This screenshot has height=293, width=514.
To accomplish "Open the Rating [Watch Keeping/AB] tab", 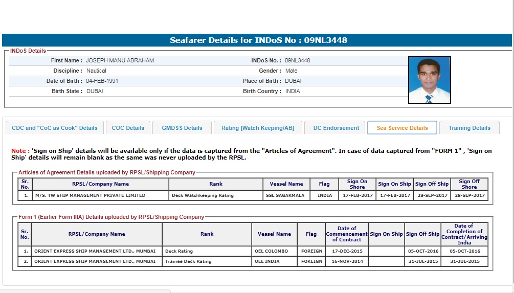I will pyautogui.click(x=258, y=128).
